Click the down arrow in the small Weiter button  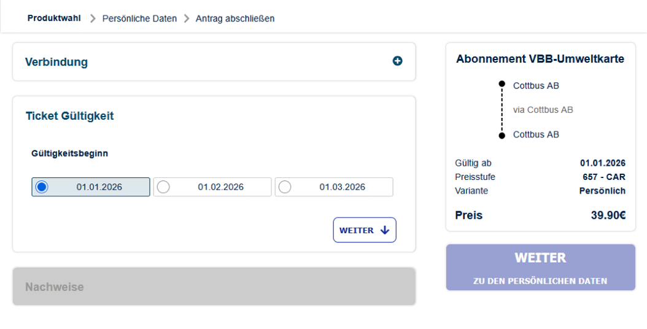(385, 230)
